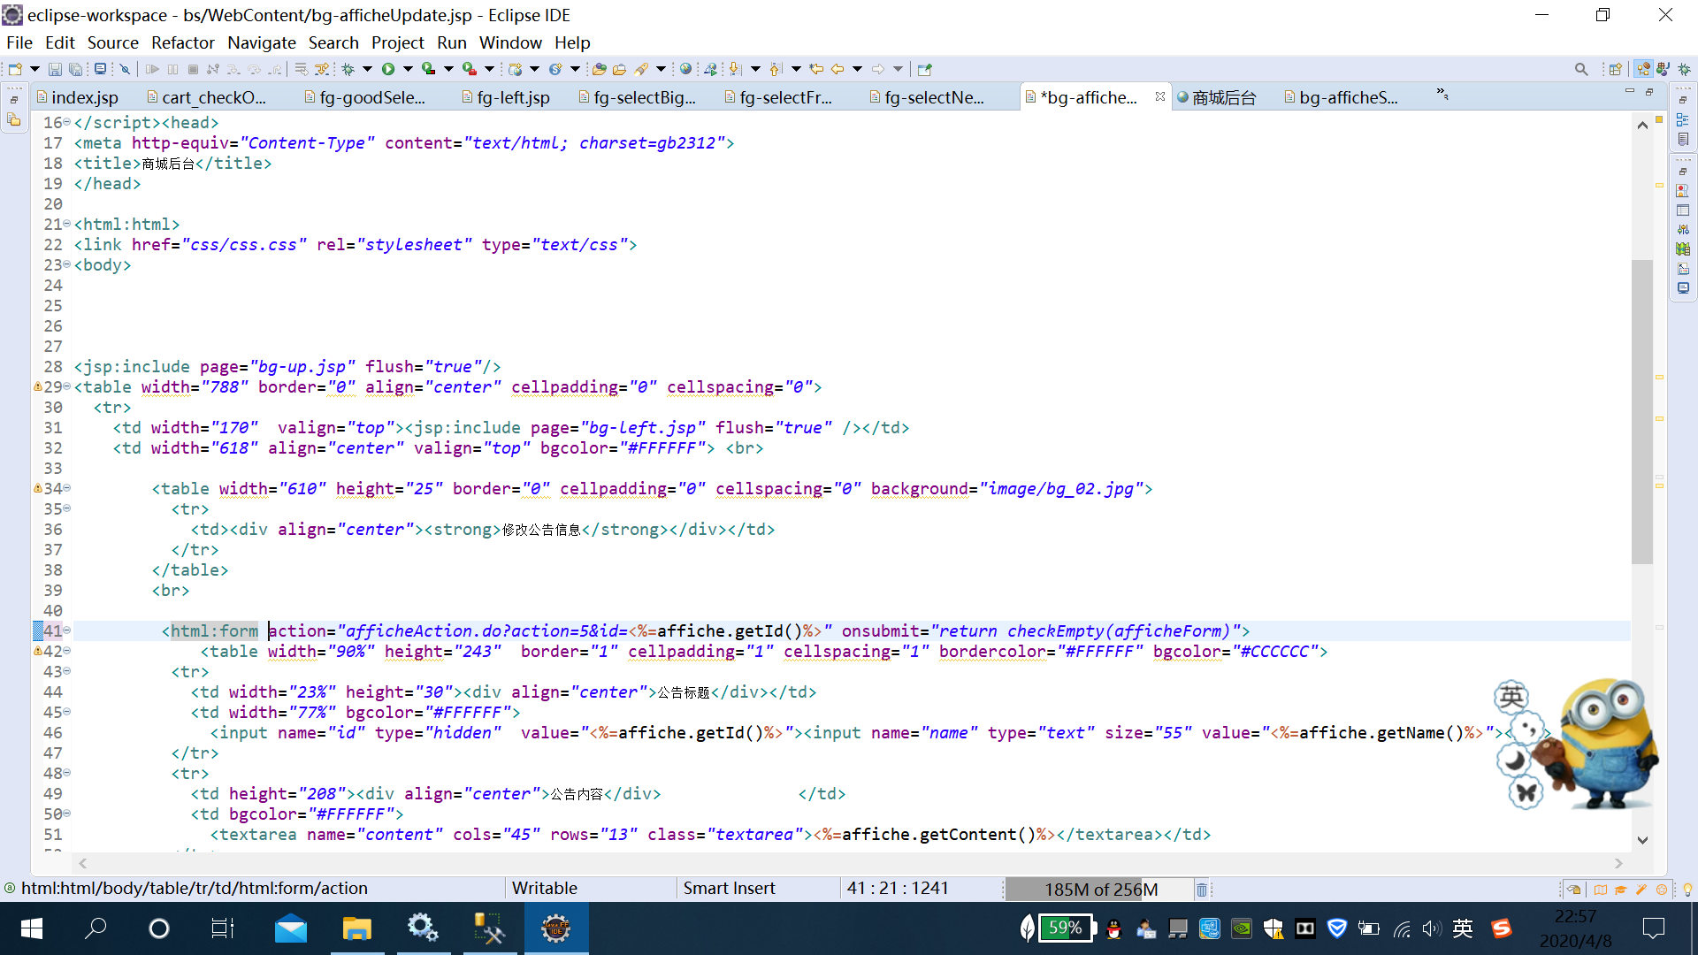Show the Properties view icon
This screenshot has height=955, width=1698.
click(x=1683, y=210)
